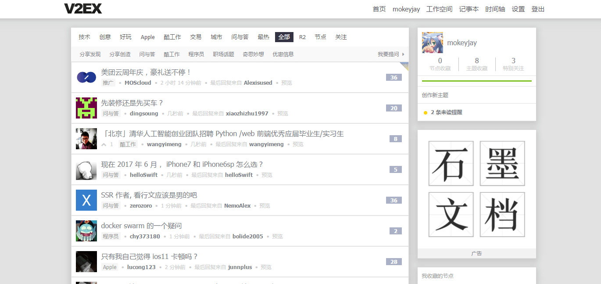
Task: Open reply count 2 for docker swarm post
Action: point(396,231)
